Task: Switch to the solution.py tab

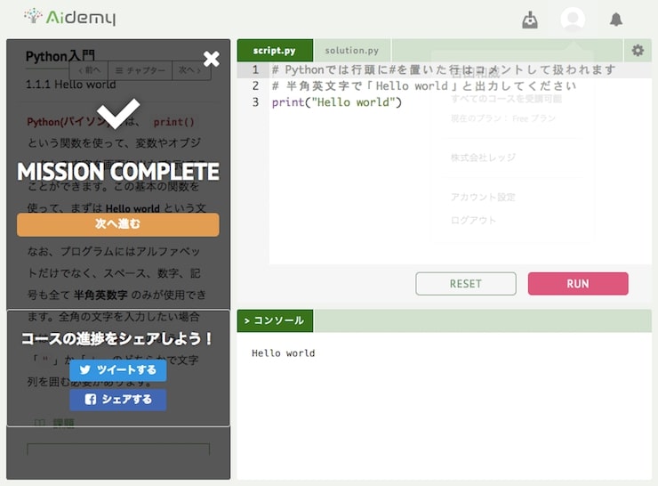Action: coord(352,51)
